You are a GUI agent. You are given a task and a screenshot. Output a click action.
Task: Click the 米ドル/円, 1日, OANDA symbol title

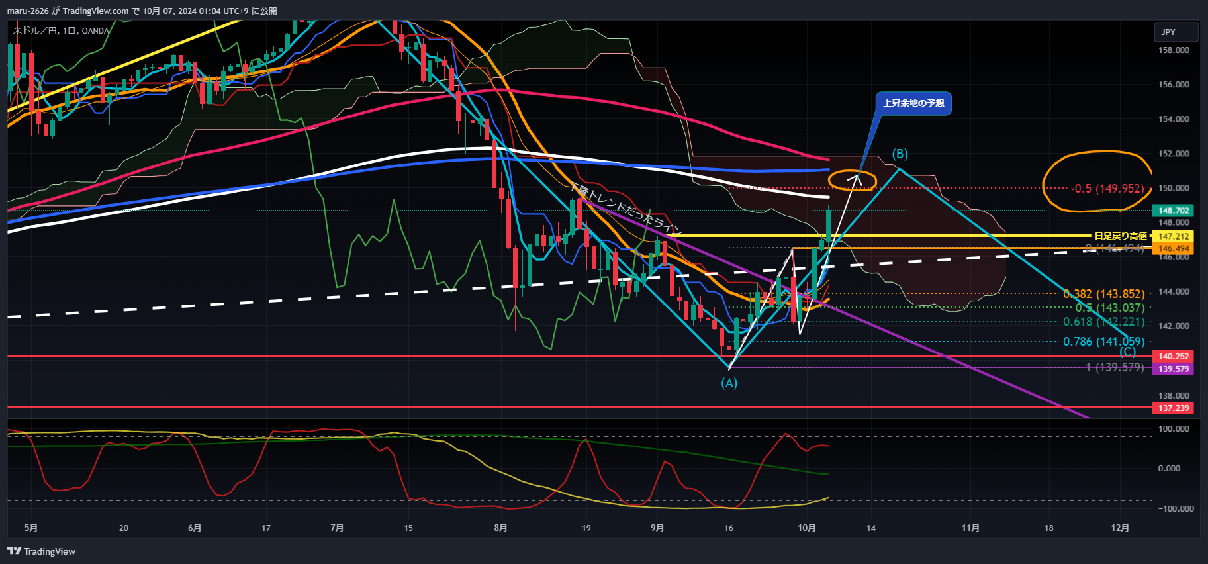pos(61,30)
